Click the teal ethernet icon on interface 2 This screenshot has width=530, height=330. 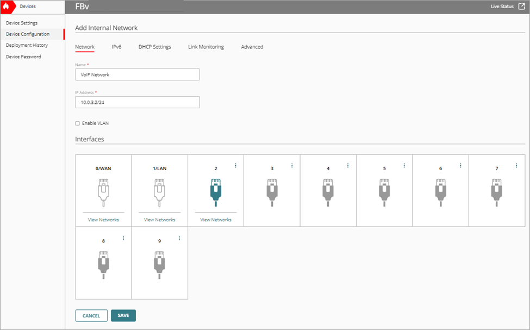tap(215, 193)
